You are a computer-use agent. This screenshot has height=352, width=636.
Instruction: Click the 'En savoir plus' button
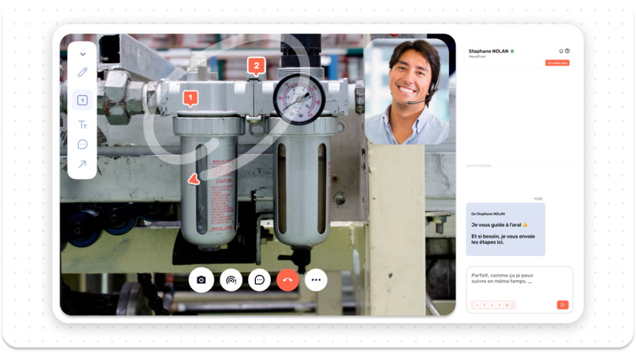coord(557,63)
